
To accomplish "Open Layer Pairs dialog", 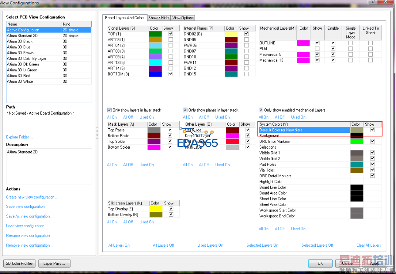I will click(54, 263).
